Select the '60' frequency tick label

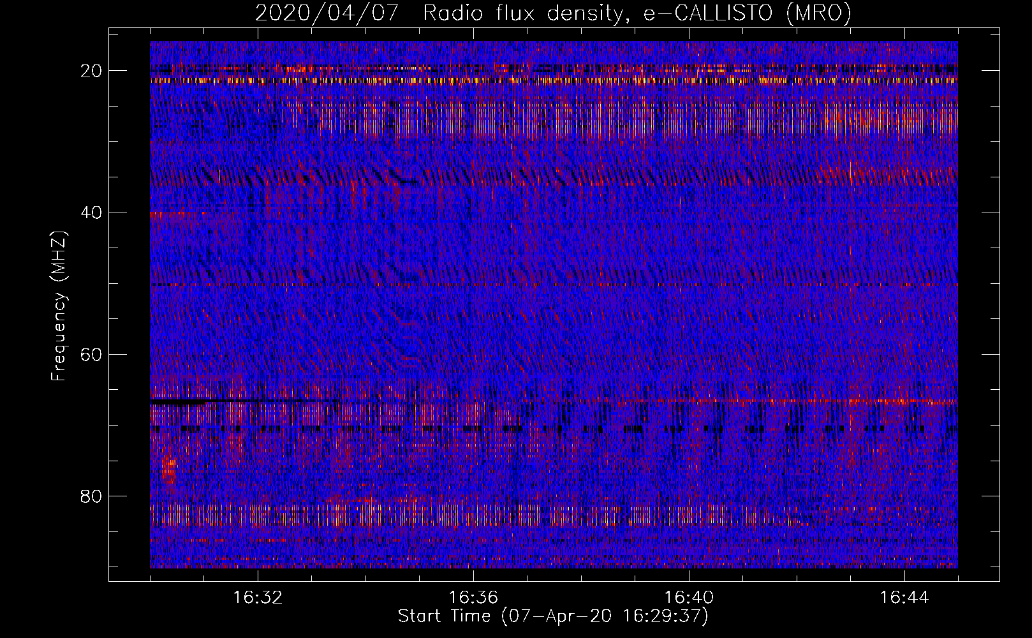click(92, 354)
